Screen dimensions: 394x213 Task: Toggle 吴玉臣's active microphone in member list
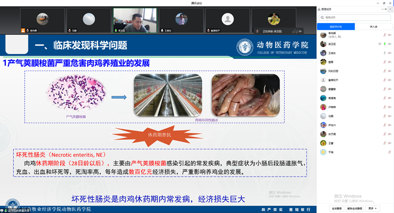click(x=384, y=43)
